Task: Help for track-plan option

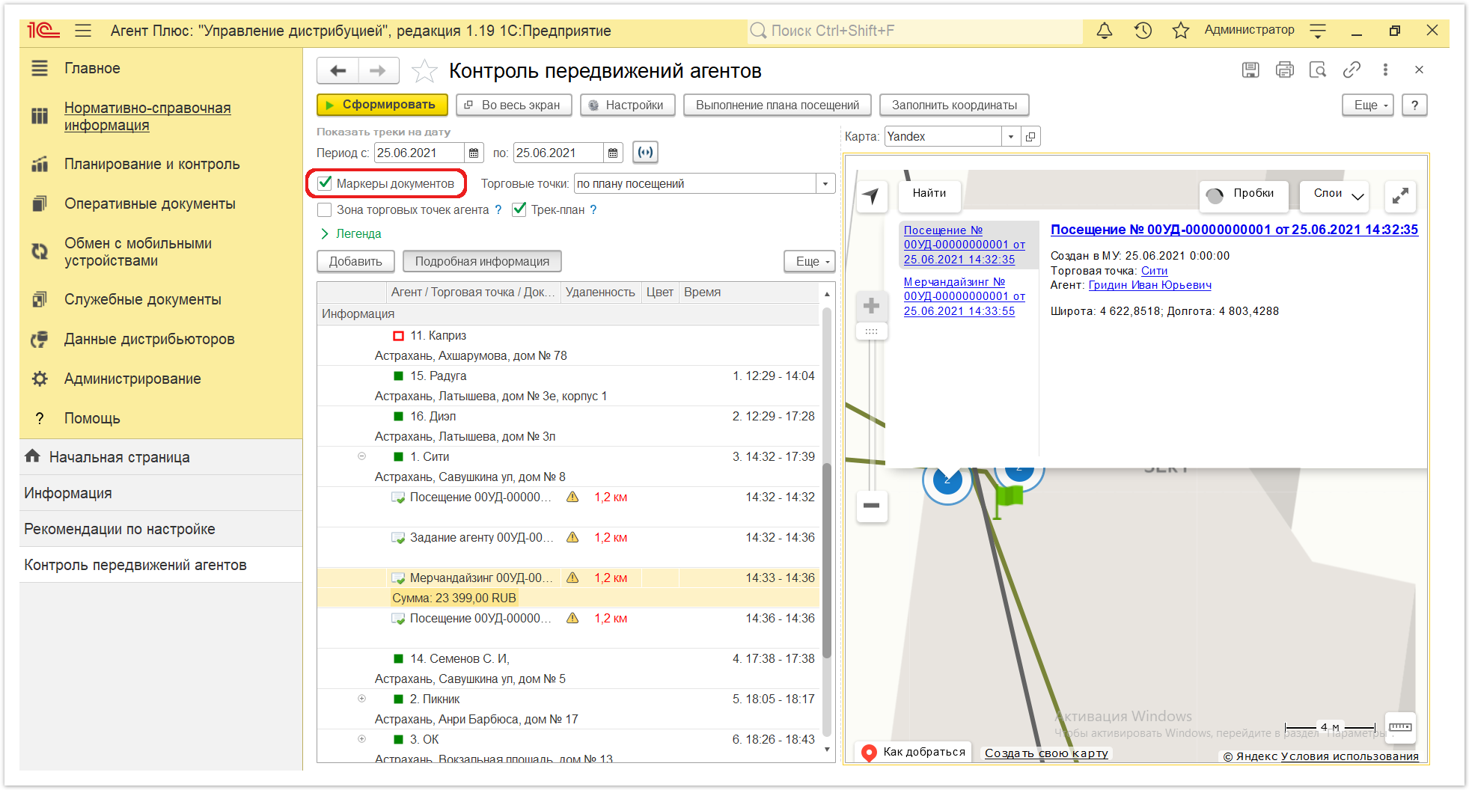Action: coord(593,210)
